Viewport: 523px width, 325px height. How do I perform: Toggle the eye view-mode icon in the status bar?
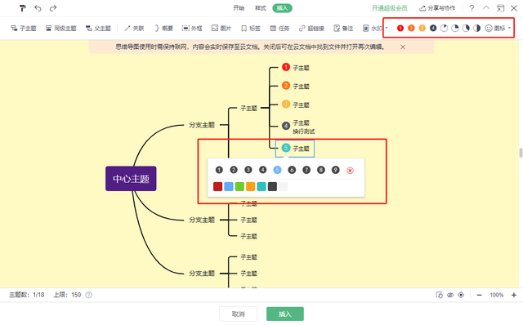450,295
